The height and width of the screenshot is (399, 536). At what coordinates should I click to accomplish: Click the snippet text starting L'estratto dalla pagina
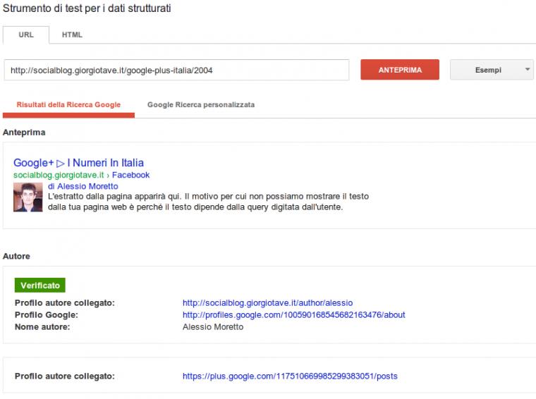point(208,202)
